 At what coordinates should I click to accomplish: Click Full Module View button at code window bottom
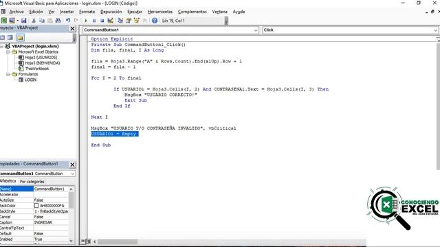coord(89,241)
